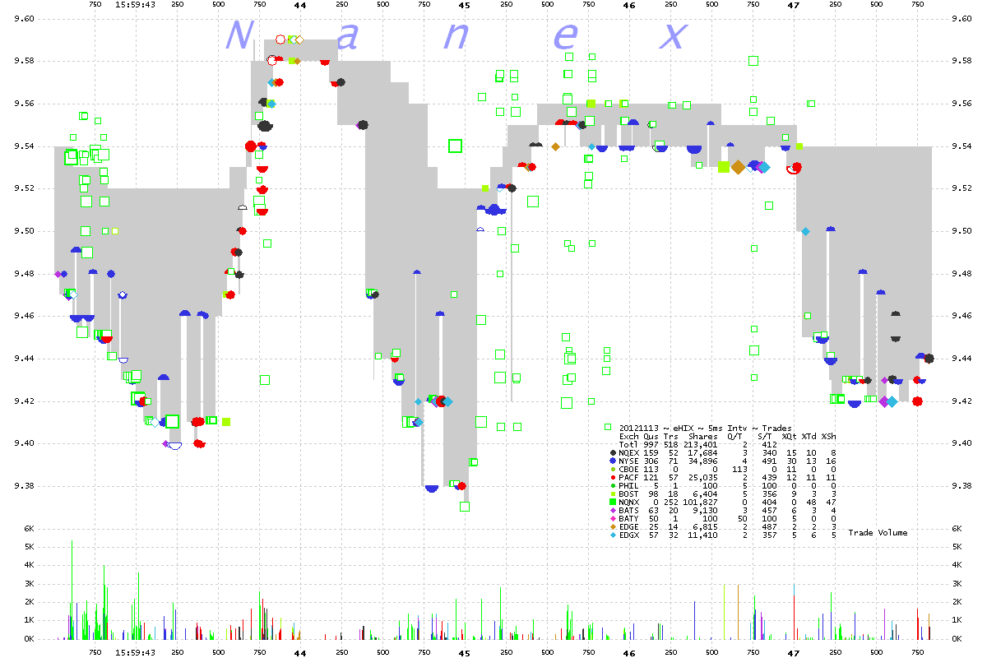Select the 'BATS' exchange label
The width and height of the screenshot is (987, 658).
click(x=628, y=511)
